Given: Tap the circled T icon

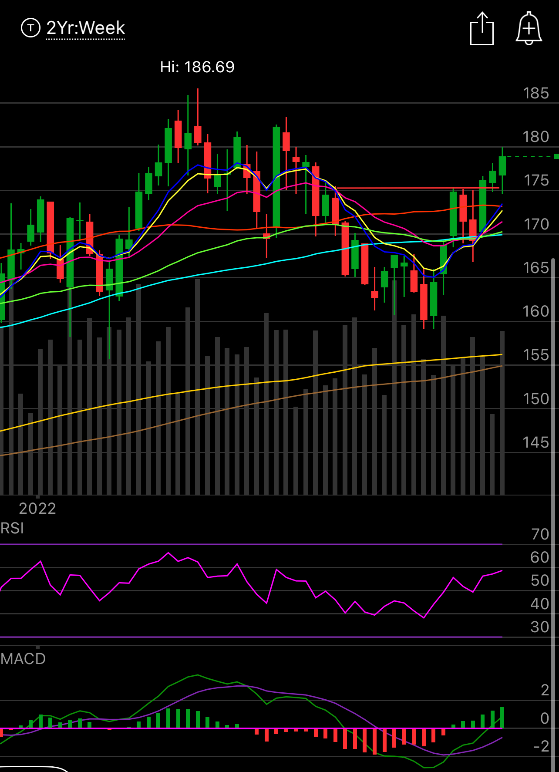Looking at the screenshot, I should [x=30, y=28].
